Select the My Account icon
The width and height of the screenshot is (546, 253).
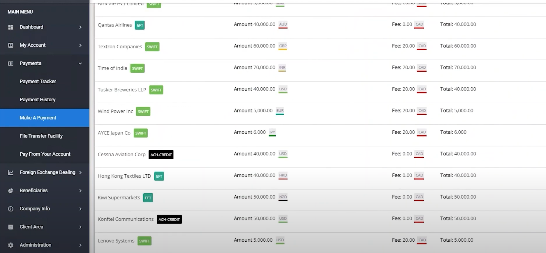tap(11, 45)
